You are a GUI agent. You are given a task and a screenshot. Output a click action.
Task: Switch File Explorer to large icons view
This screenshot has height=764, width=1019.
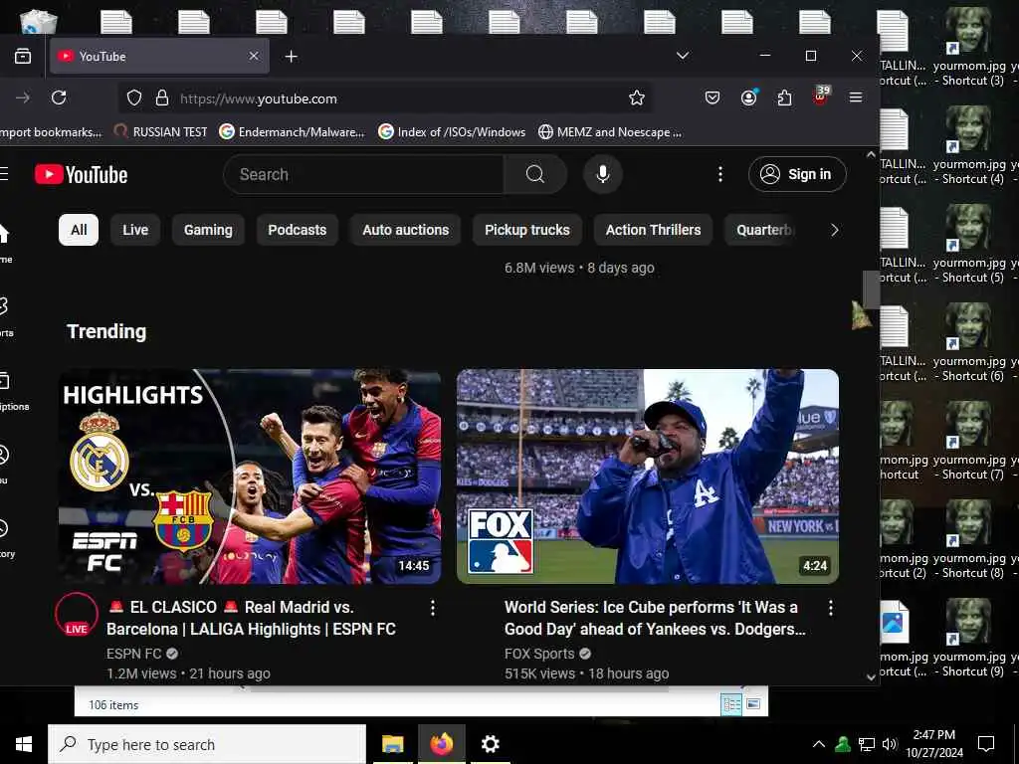pos(753,704)
